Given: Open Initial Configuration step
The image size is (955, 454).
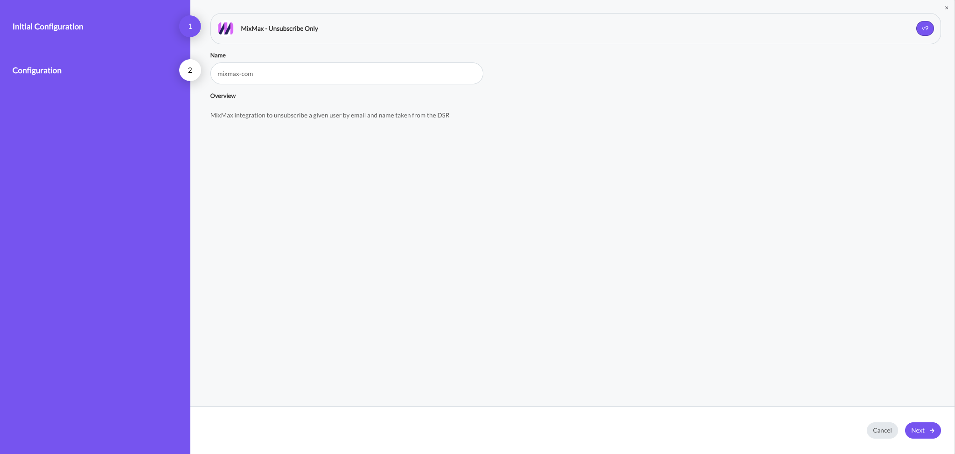Looking at the screenshot, I should [x=48, y=27].
